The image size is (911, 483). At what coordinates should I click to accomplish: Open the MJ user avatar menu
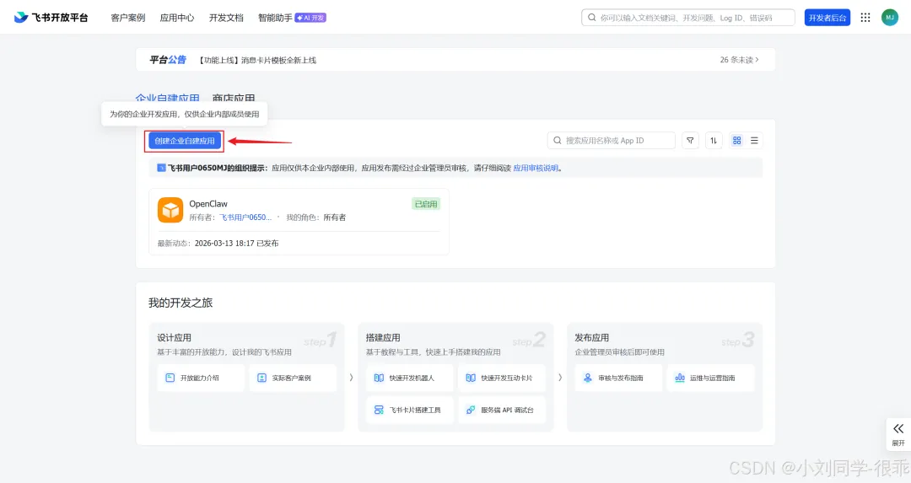(890, 18)
